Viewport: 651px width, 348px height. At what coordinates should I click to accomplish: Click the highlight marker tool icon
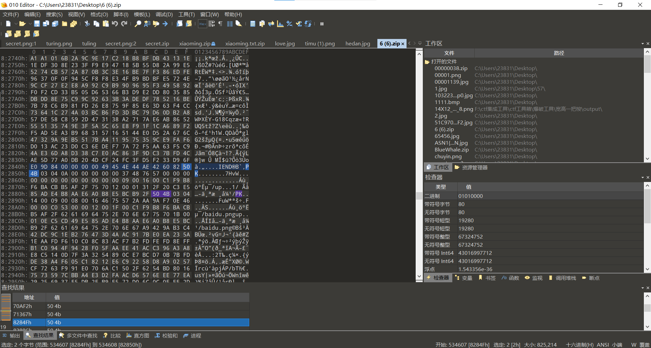239,24
